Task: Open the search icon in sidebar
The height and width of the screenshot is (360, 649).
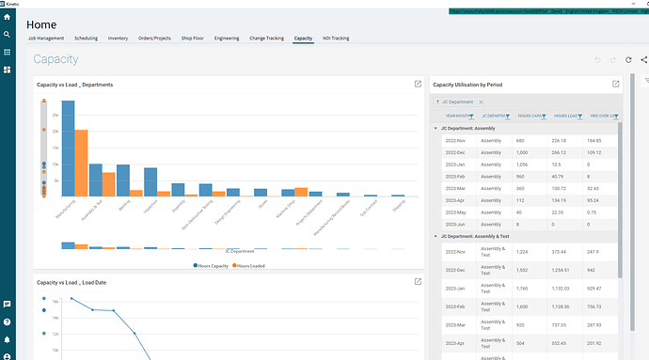Action: point(7,35)
